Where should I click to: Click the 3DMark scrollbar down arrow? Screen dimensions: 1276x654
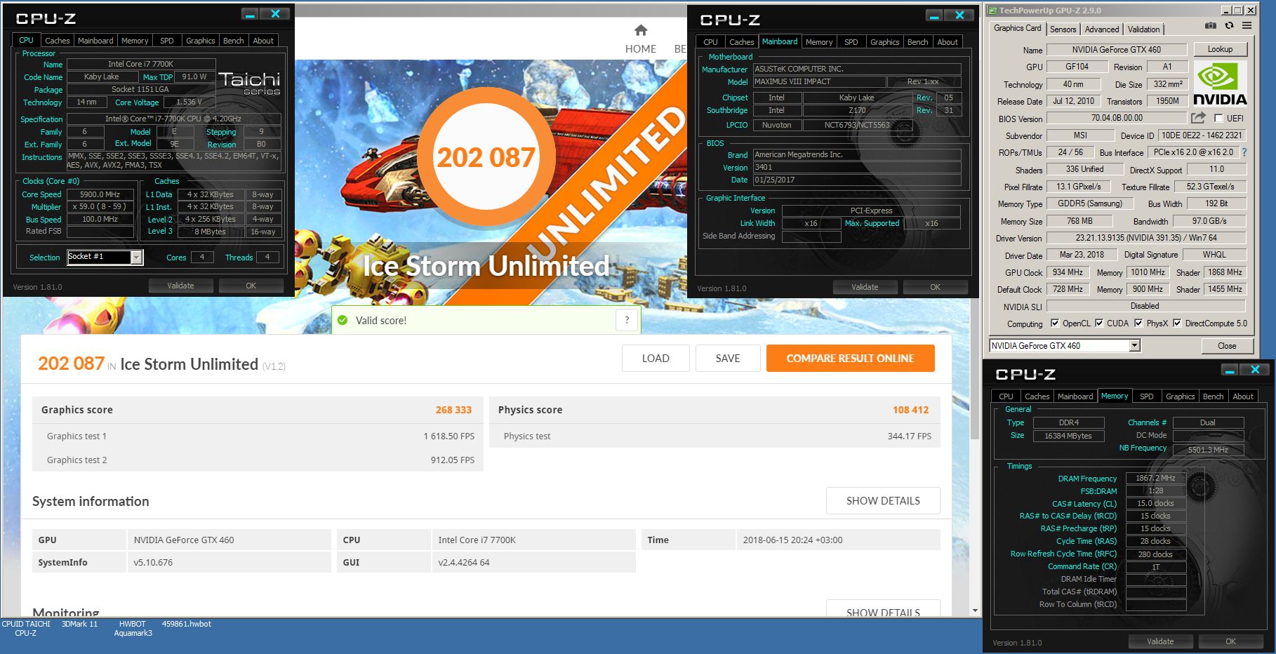click(974, 611)
